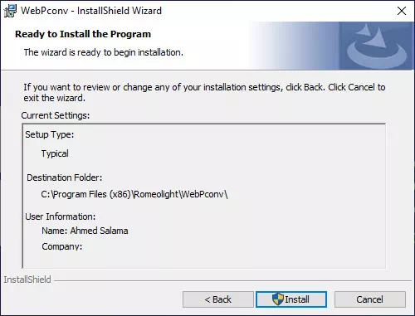Click the User Information label

61,216
